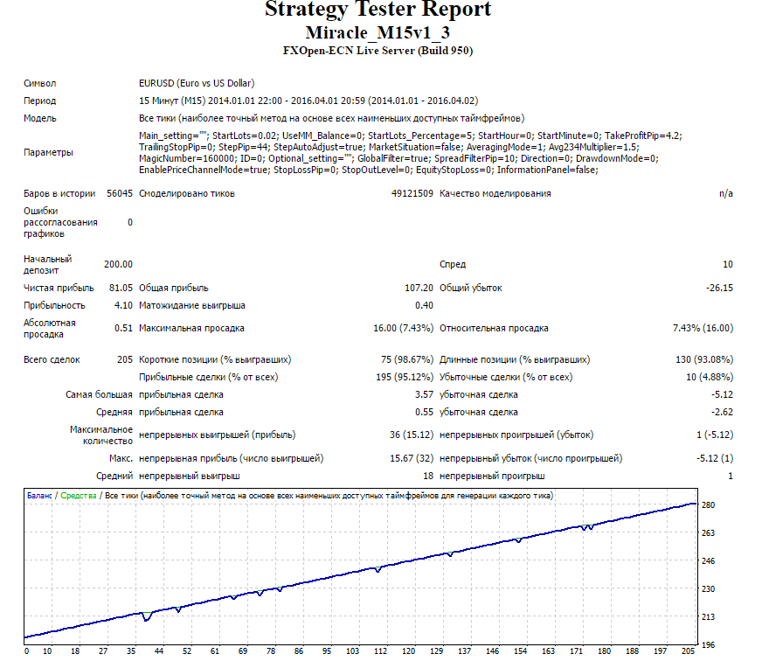Click the Смоделировано тиков label
The height and width of the screenshot is (661, 762).
tap(187, 193)
